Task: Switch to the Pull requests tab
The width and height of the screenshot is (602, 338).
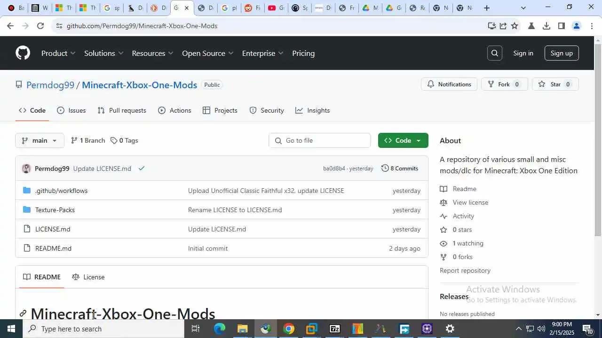Action: 122,110
